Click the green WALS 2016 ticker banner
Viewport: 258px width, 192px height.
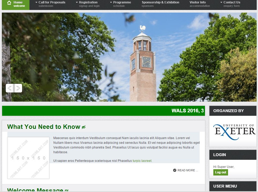104,111
